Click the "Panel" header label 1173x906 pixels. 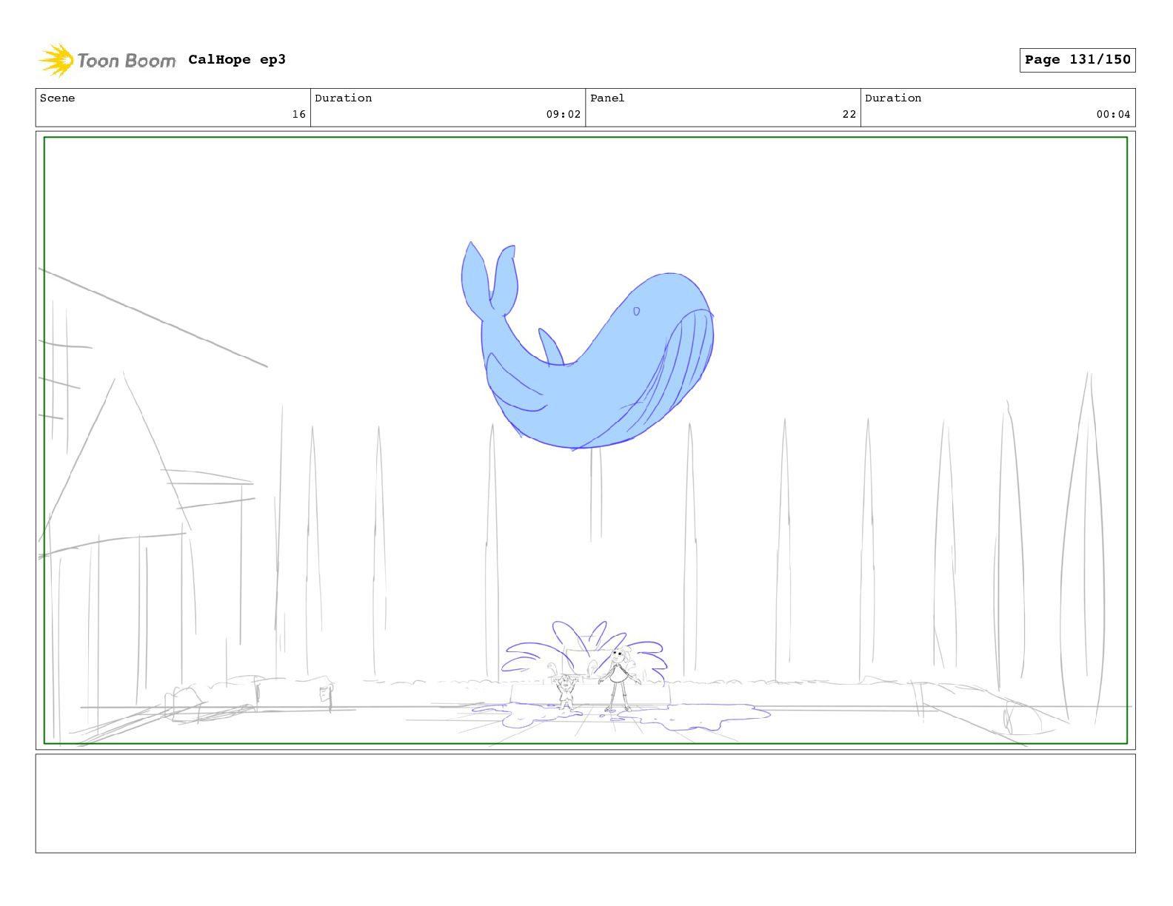pos(607,98)
